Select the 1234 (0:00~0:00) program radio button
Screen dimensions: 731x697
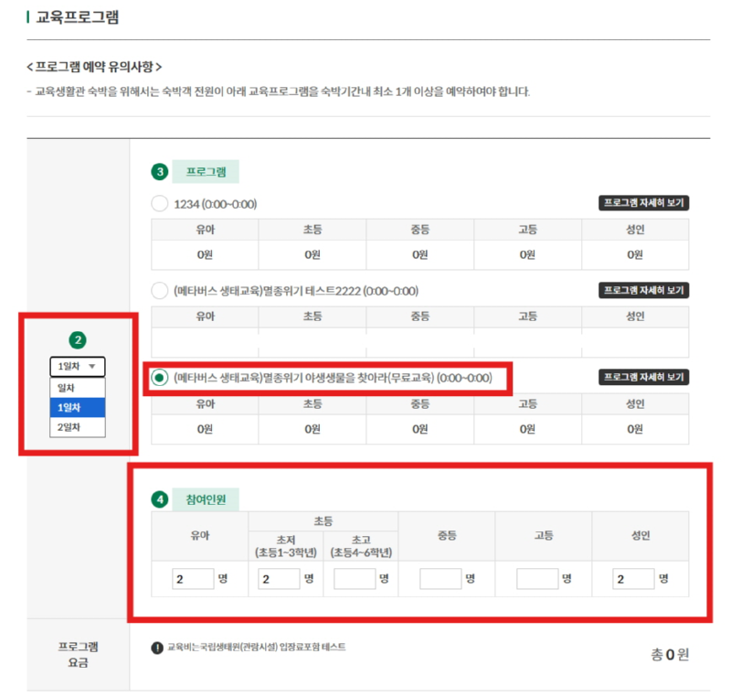(159, 203)
